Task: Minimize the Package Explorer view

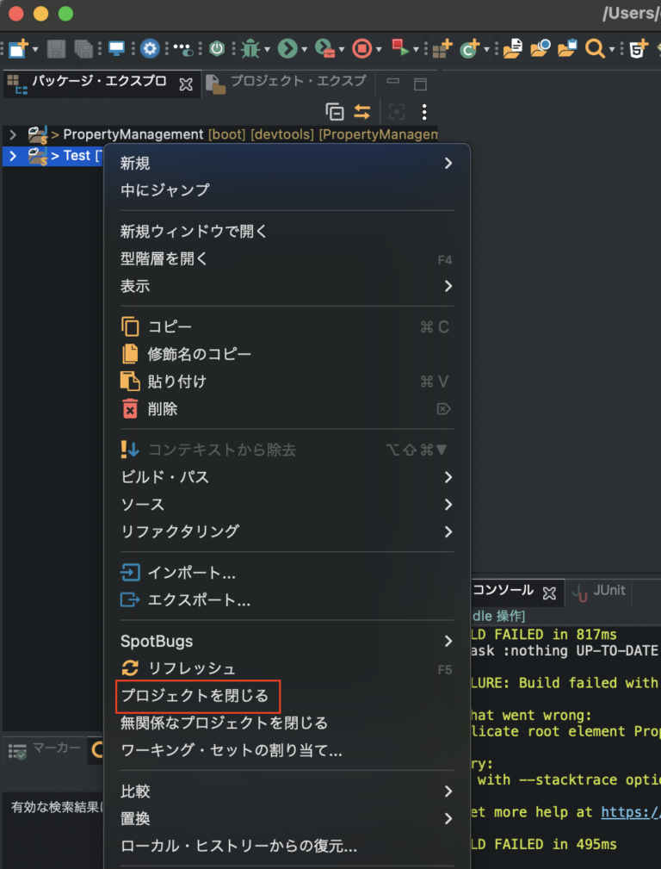Action: pyautogui.click(x=392, y=82)
